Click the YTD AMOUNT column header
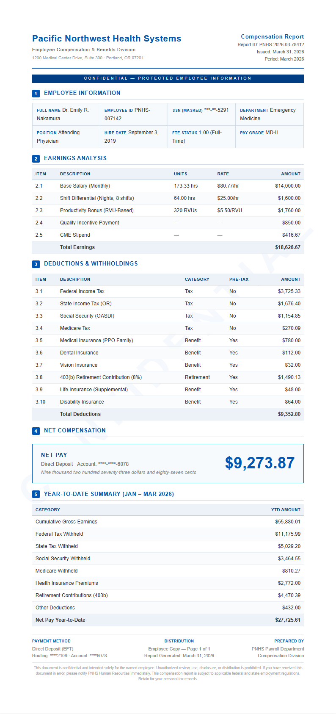The image size is (336, 714). [x=286, y=510]
